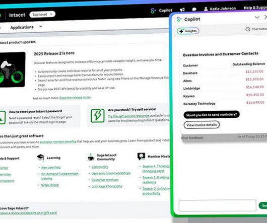Click the Learning graduation cap icon
Image resolution: width=267 pixels, height=223 pixels.
tap(41, 157)
